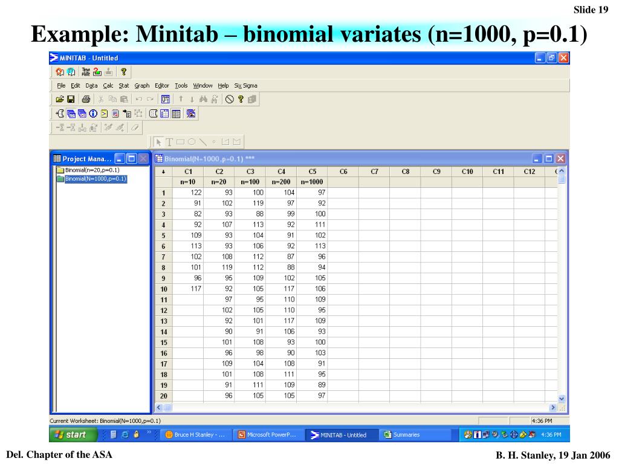
Task: Click the C9 column header
Action: pos(436,172)
